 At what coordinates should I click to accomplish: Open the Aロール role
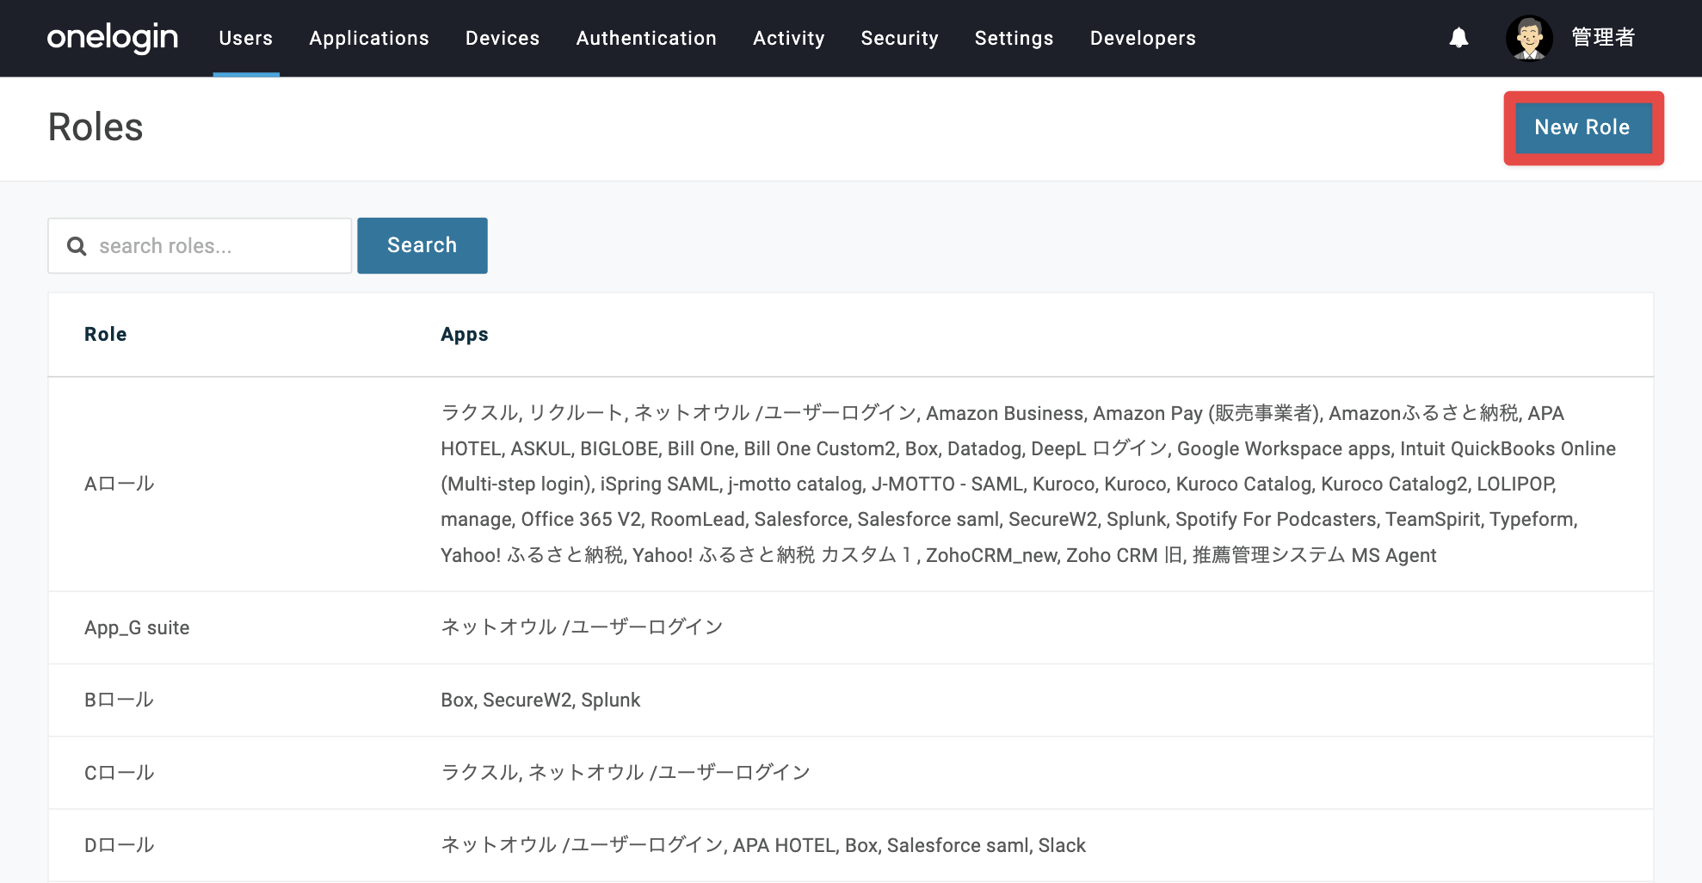pyautogui.click(x=120, y=484)
